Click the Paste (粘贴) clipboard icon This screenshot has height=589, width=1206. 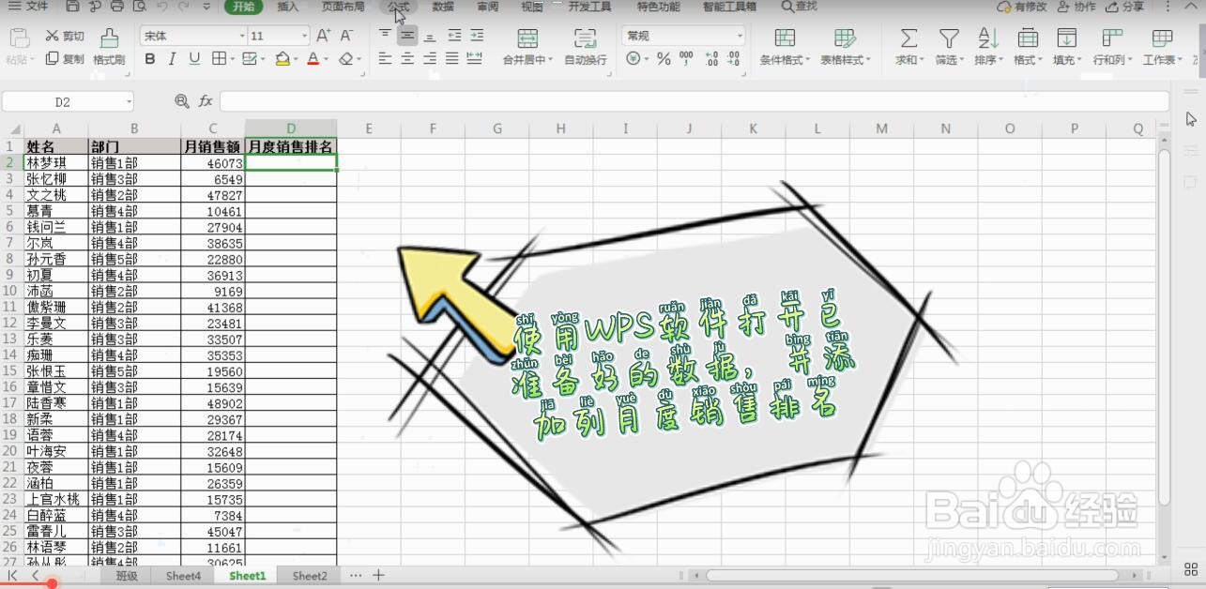(19, 38)
